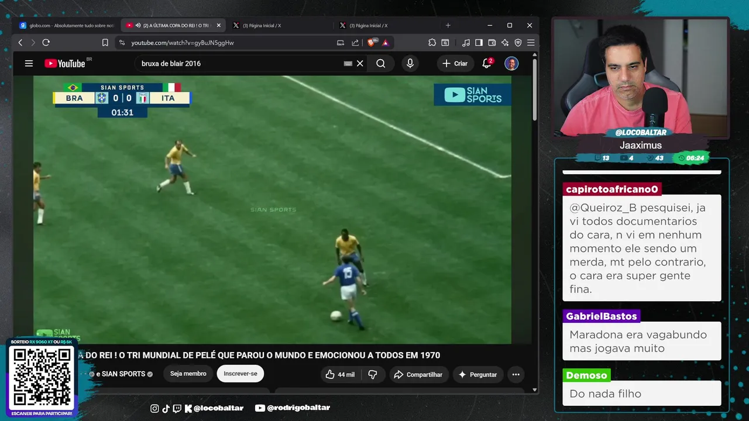Open site settings icon left of URL

122,43
